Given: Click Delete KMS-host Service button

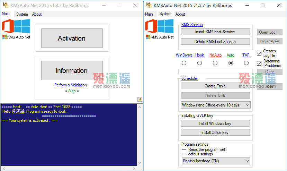Looking at the screenshot, I should (x=215, y=42).
